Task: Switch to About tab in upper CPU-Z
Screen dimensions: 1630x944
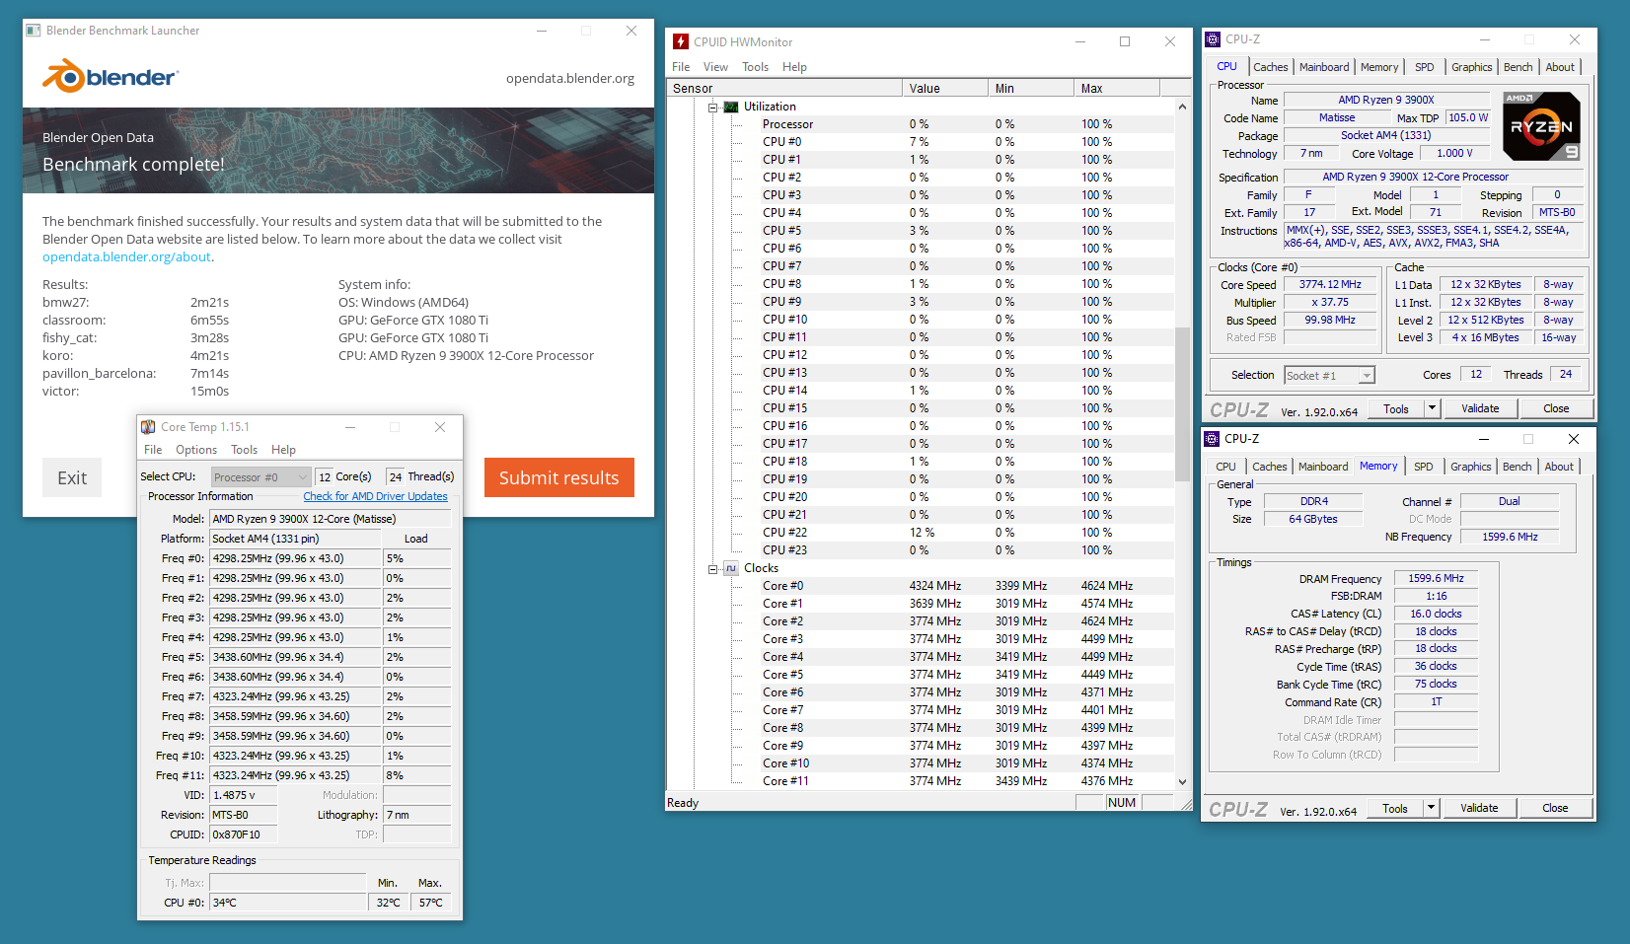Action: point(1560,67)
